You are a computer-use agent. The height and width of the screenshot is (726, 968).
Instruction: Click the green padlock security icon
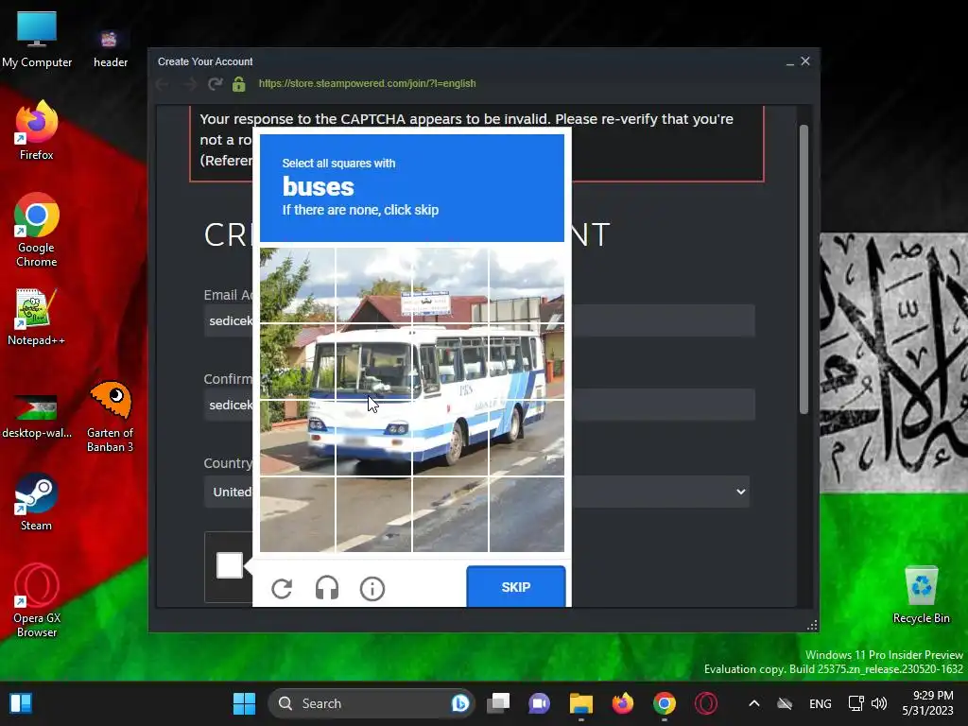tap(239, 84)
